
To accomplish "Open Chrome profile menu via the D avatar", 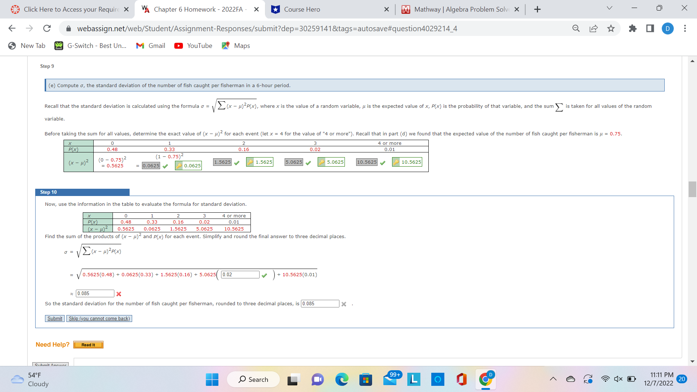I will pos(668,28).
